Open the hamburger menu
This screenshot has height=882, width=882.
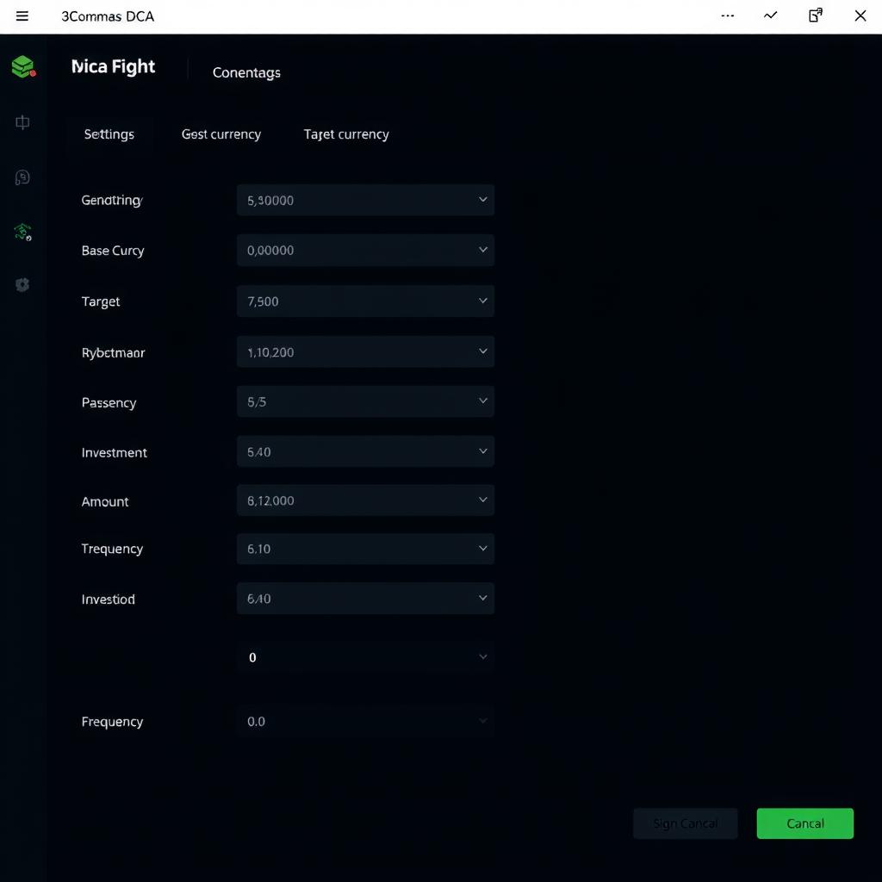coord(22,16)
